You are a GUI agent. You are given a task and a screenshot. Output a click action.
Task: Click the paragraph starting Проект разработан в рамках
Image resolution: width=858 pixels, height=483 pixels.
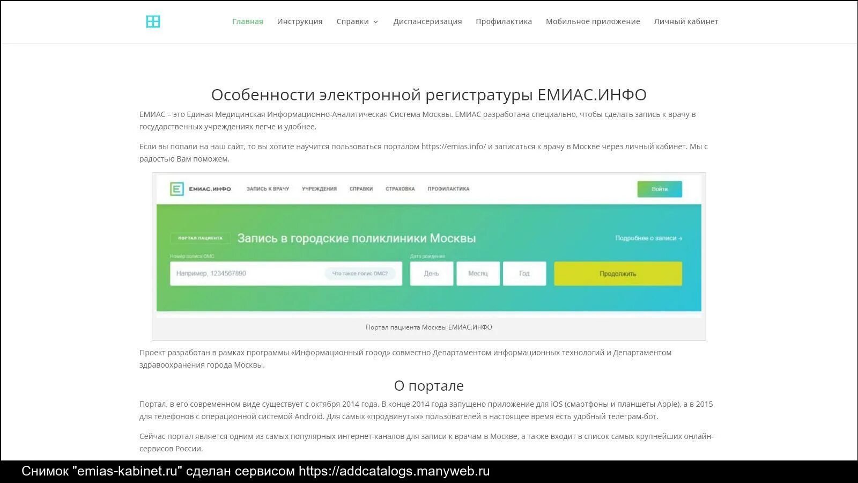[405, 358]
